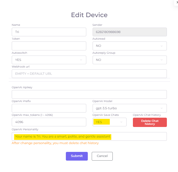Close the Edit Device dialog
This screenshot has height=172, width=178.
[177, 2]
